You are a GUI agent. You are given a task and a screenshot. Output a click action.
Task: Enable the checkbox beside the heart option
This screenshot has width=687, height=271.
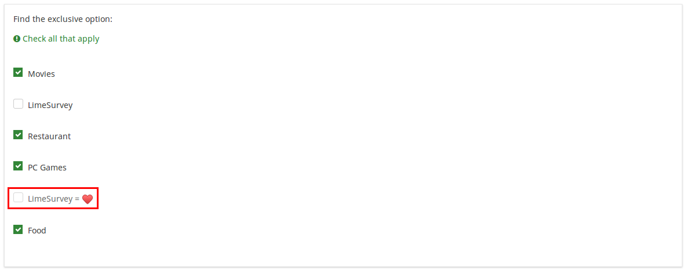18,198
